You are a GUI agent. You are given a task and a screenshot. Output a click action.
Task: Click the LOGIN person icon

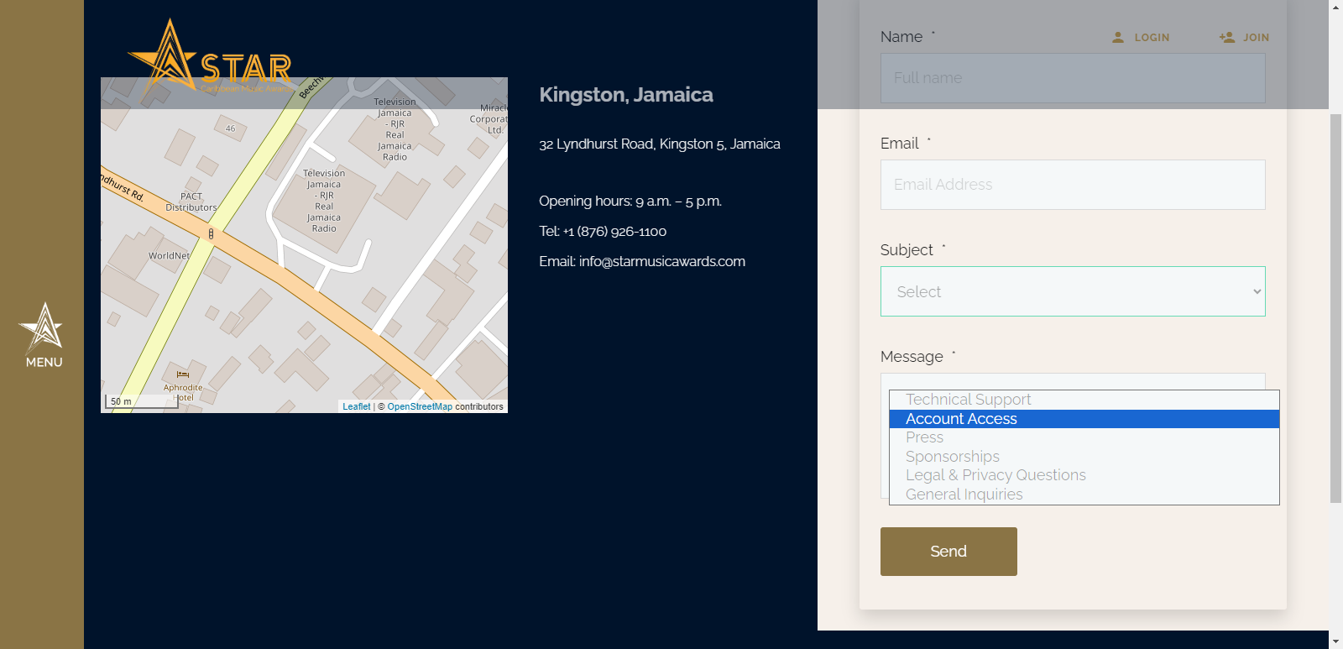click(x=1118, y=38)
